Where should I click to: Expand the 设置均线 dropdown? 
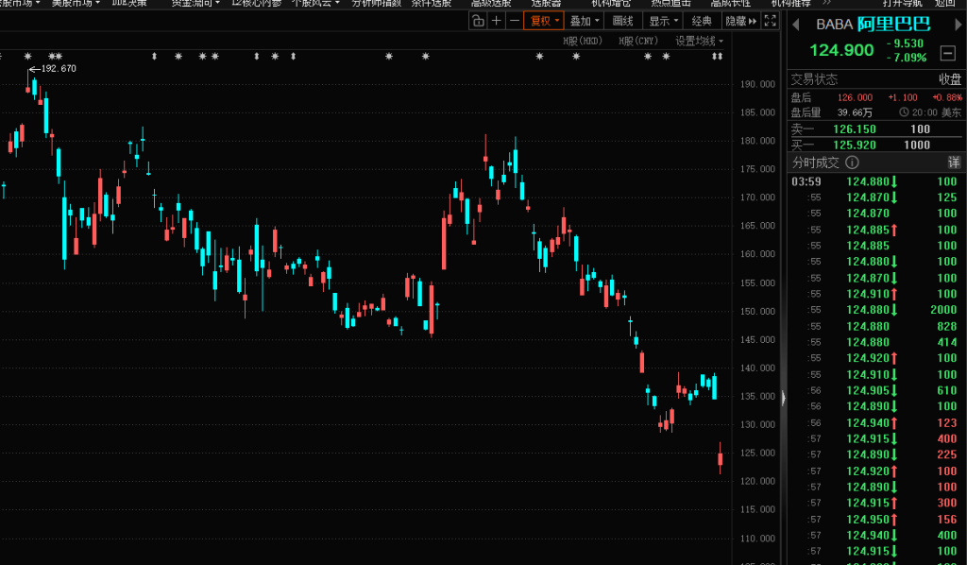[x=699, y=42]
